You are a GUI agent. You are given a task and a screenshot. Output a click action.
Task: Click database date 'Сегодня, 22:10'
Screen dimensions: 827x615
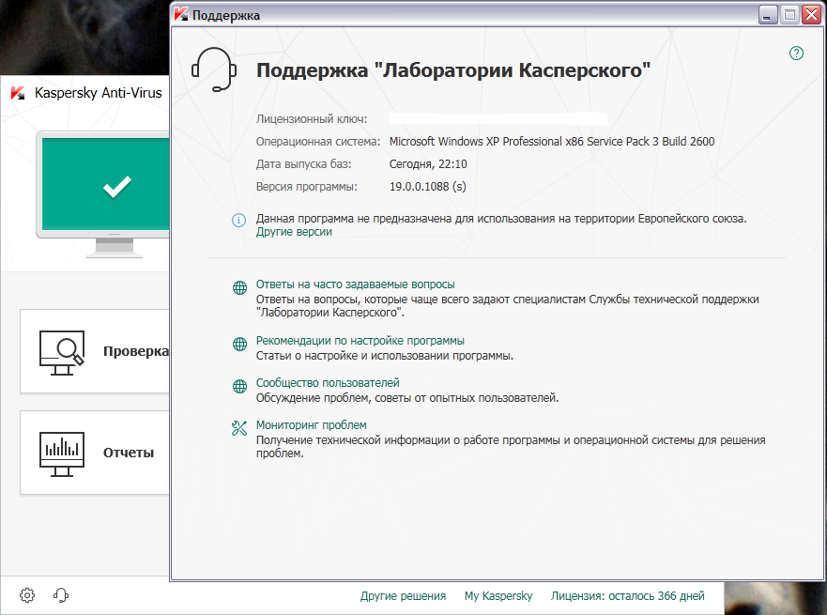pyautogui.click(x=428, y=164)
